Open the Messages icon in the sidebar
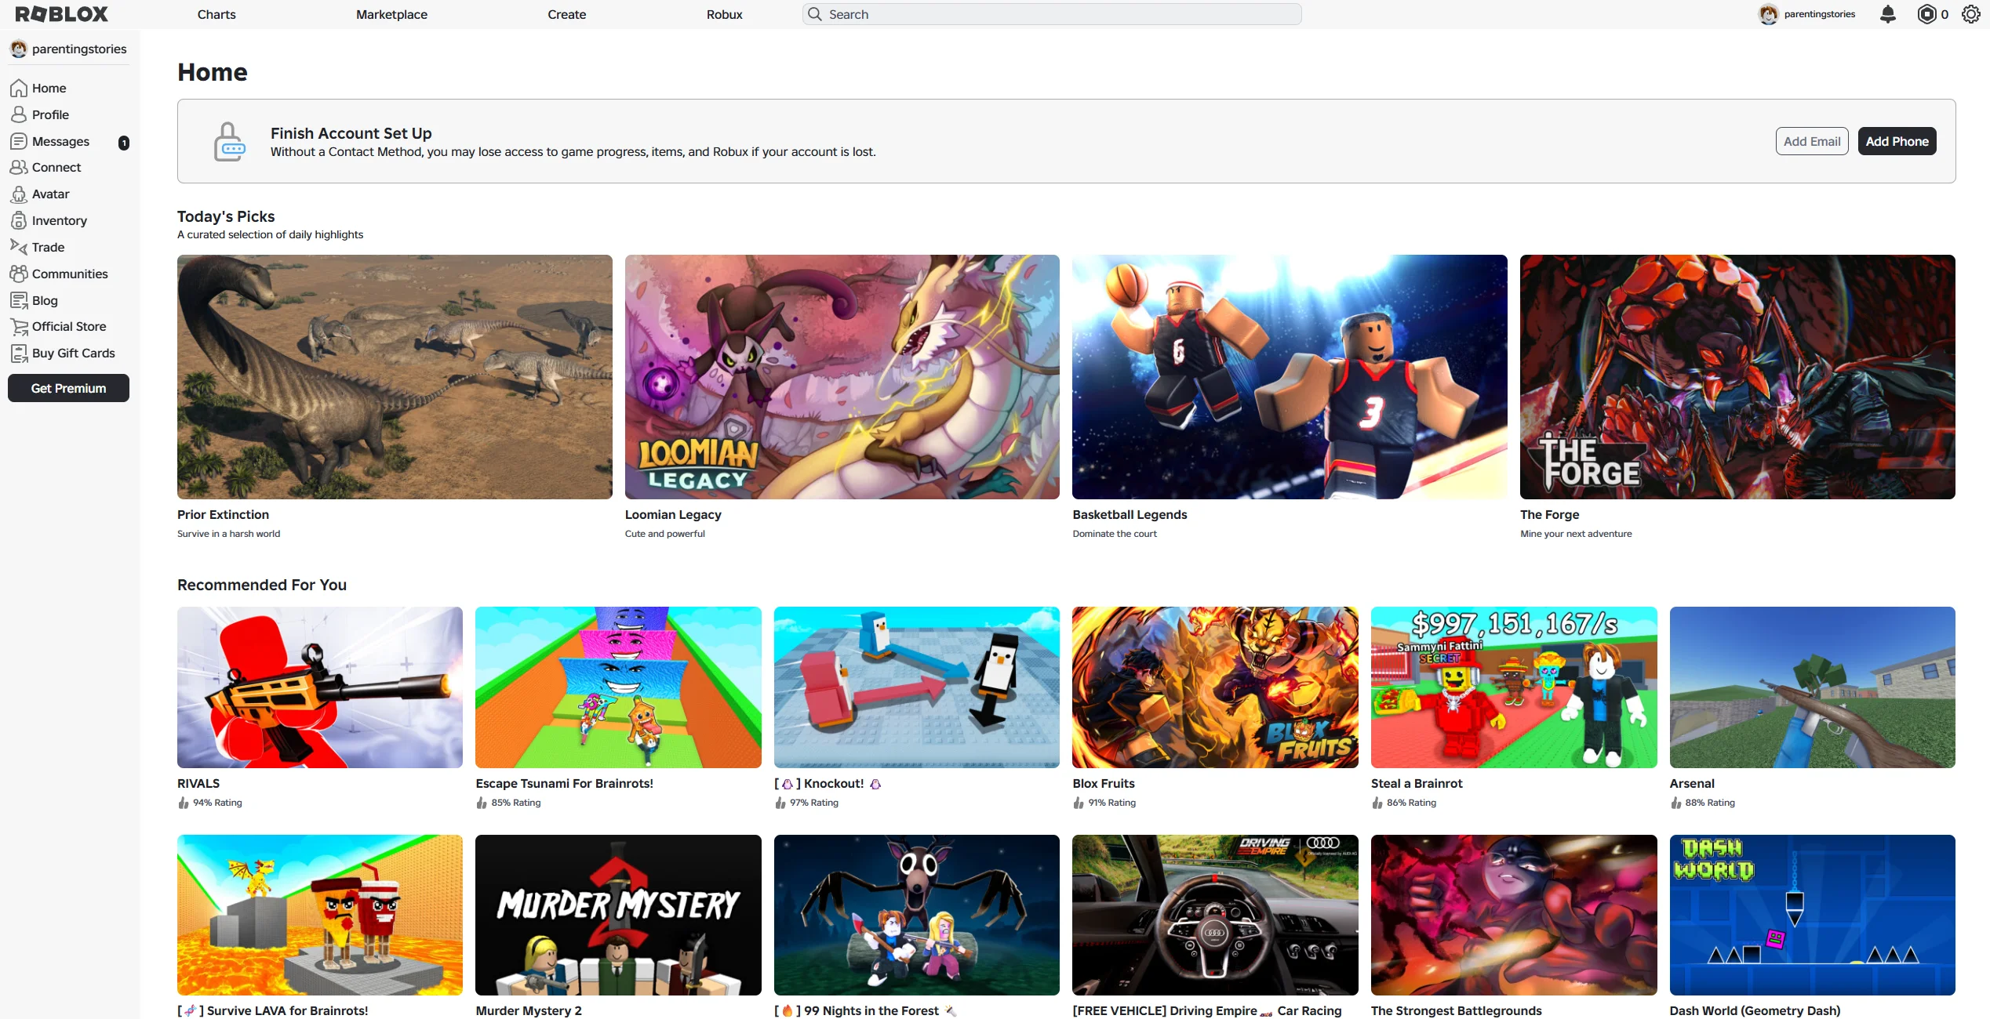The height and width of the screenshot is (1019, 1990). click(x=19, y=141)
